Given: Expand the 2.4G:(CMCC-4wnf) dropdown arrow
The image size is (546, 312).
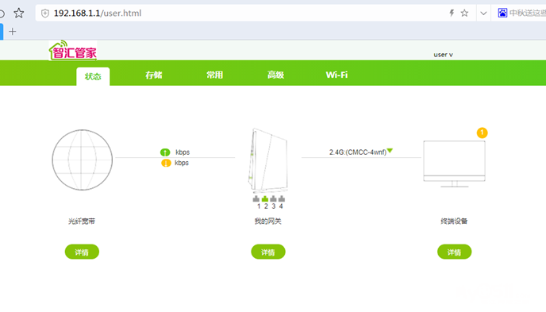Looking at the screenshot, I should coord(390,151).
